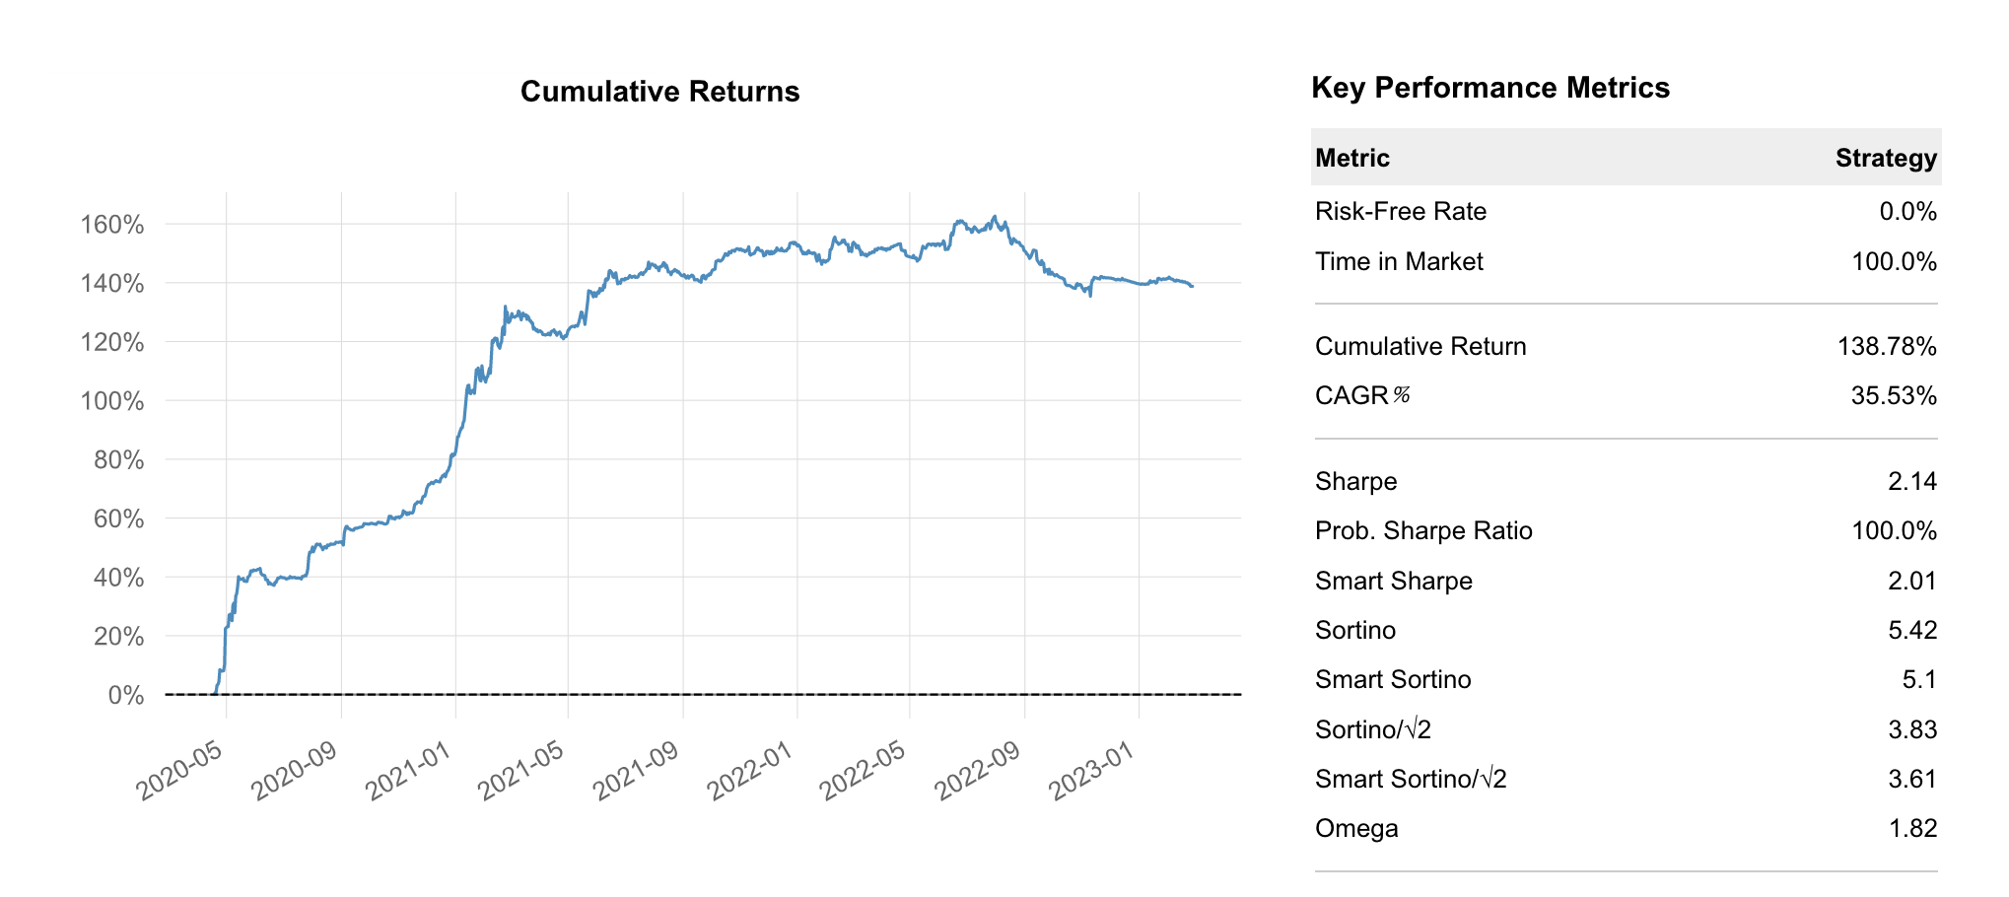Click the Prob. Sharpe Ratio label
This screenshot has height=897, width=2009.
1422,530
